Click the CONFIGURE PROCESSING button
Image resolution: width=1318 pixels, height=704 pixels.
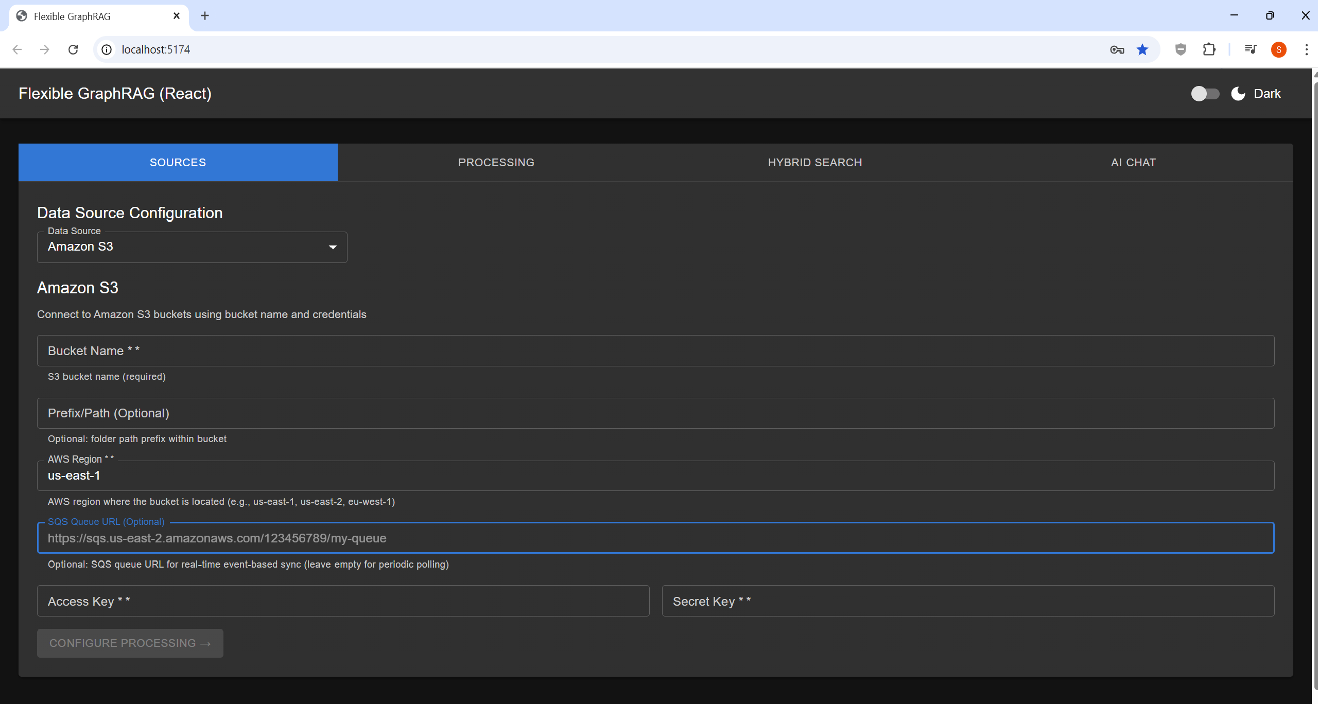[x=130, y=643]
